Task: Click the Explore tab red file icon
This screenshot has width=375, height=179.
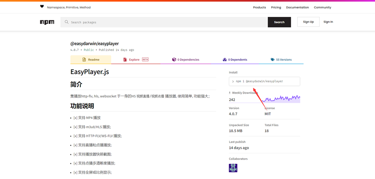Action: 125,60
